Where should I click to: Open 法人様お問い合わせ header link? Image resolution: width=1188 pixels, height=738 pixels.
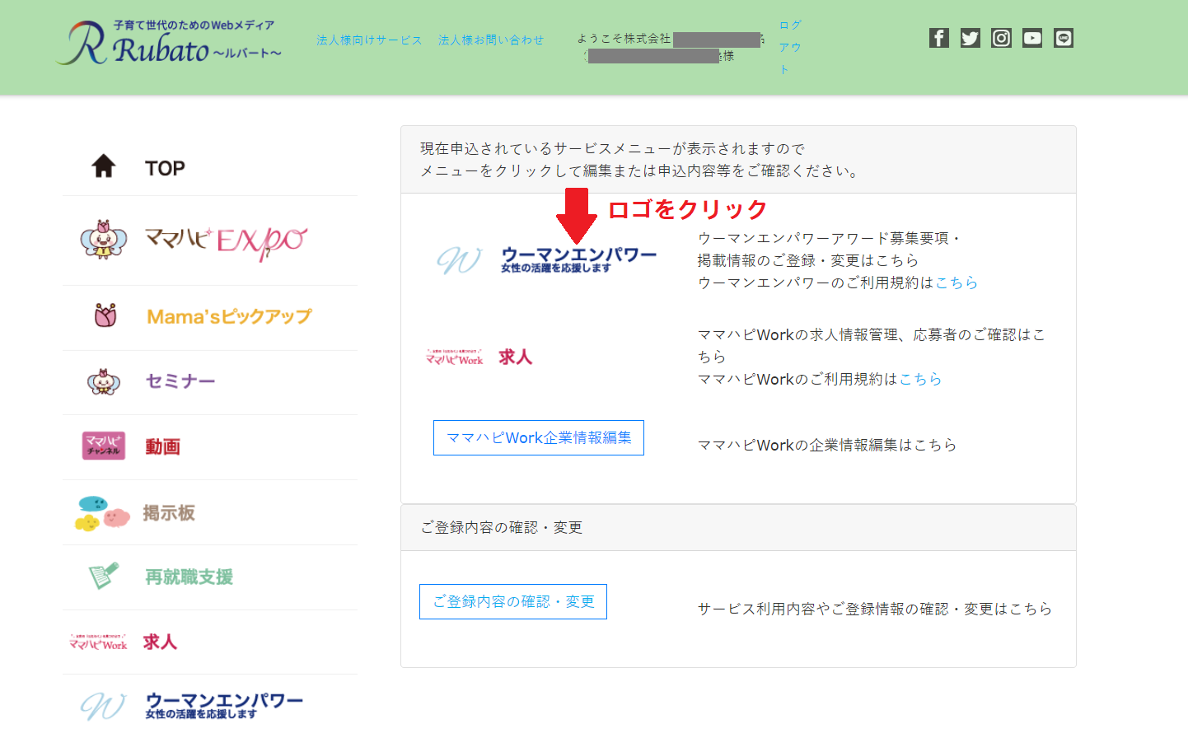pyautogui.click(x=491, y=40)
